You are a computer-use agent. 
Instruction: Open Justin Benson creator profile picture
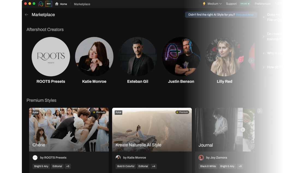(181, 56)
